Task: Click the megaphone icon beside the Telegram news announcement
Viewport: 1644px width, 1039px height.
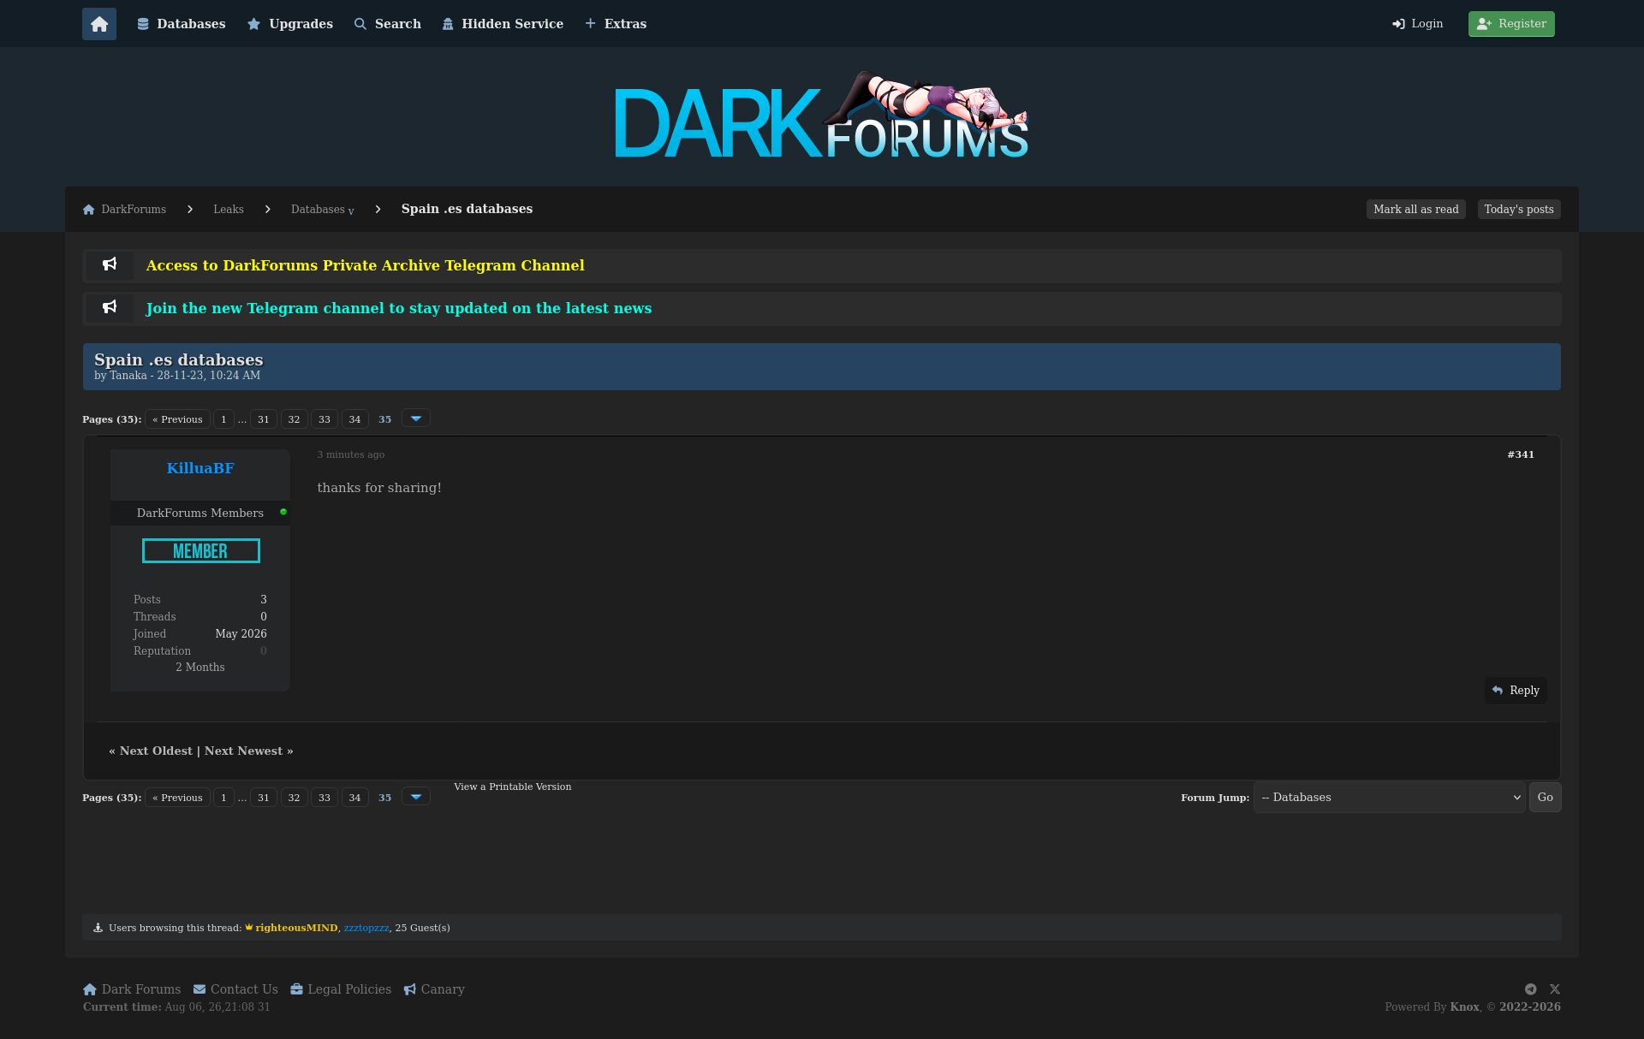Action: tap(110, 307)
